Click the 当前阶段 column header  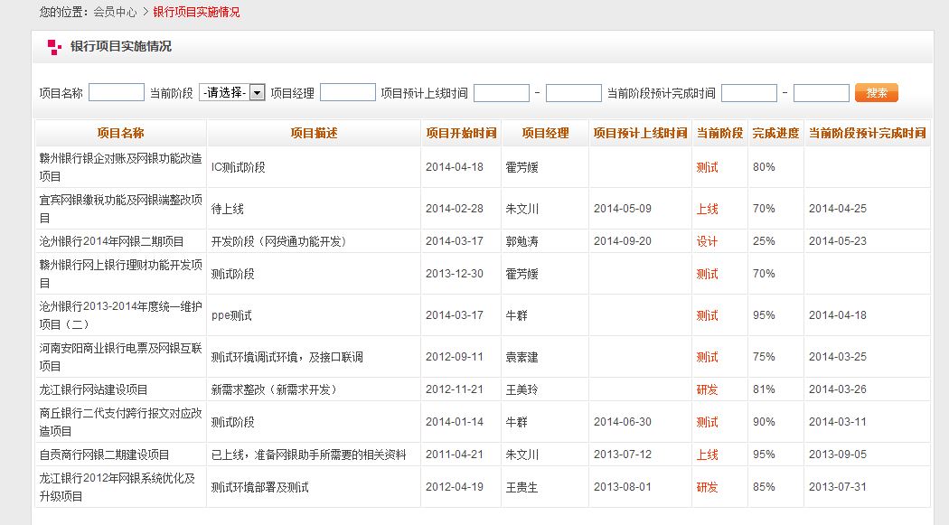pos(719,133)
